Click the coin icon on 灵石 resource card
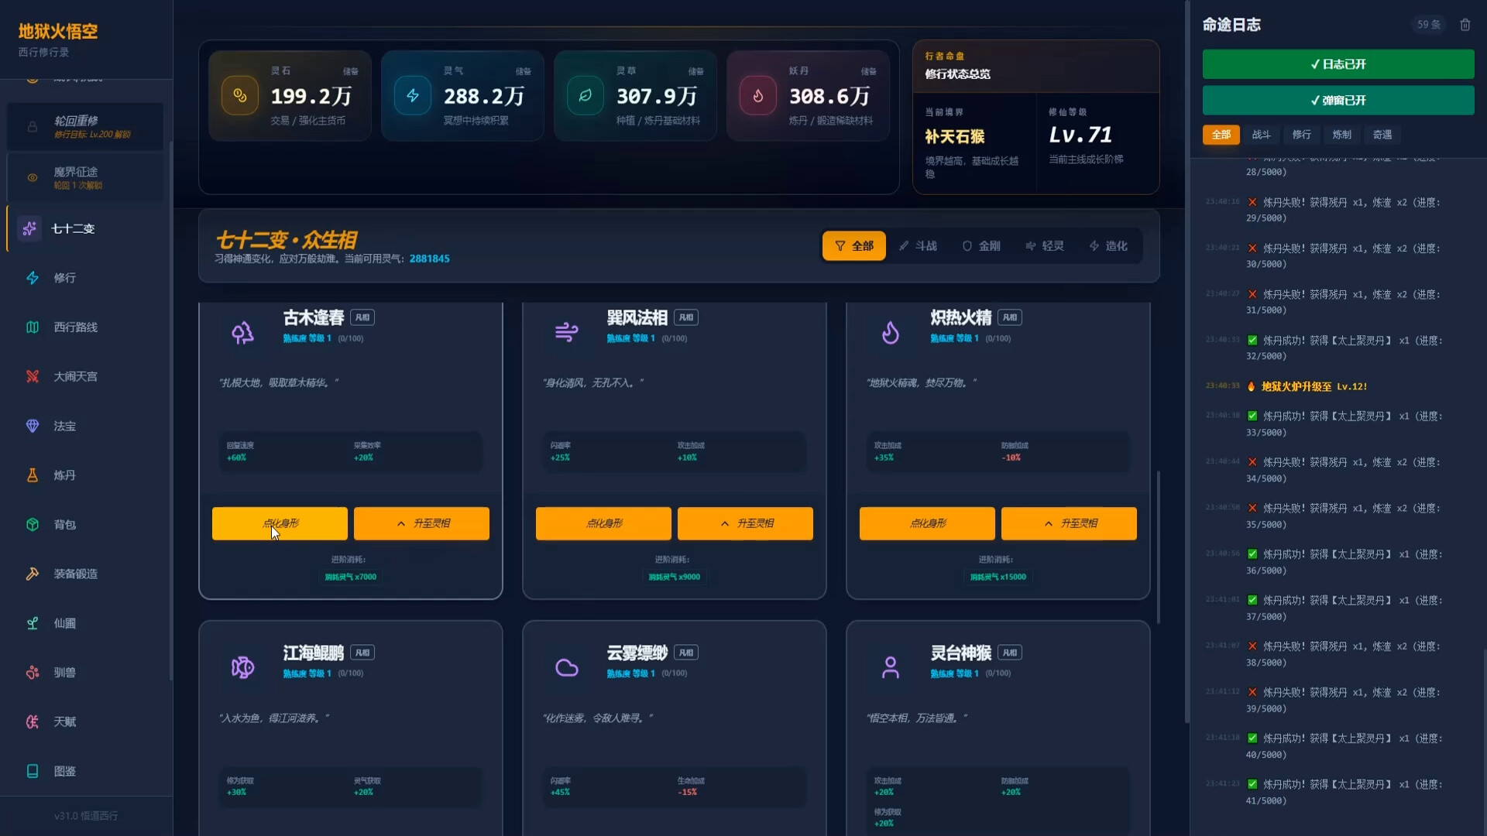The height and width of the screenshot is (836, 1487). point(240,96)
